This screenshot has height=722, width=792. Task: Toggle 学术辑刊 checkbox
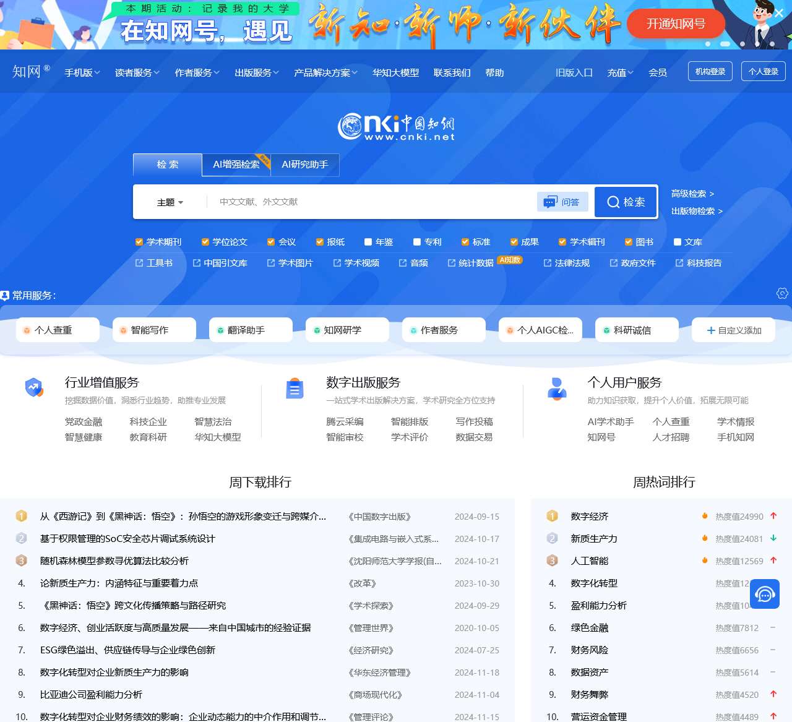[562, 242]
